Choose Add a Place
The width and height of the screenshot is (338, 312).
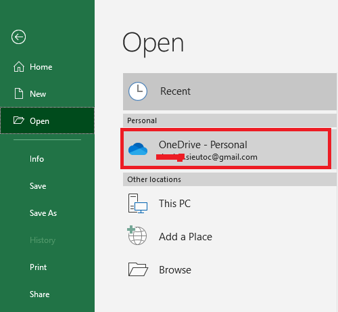[x=230, y=237]
